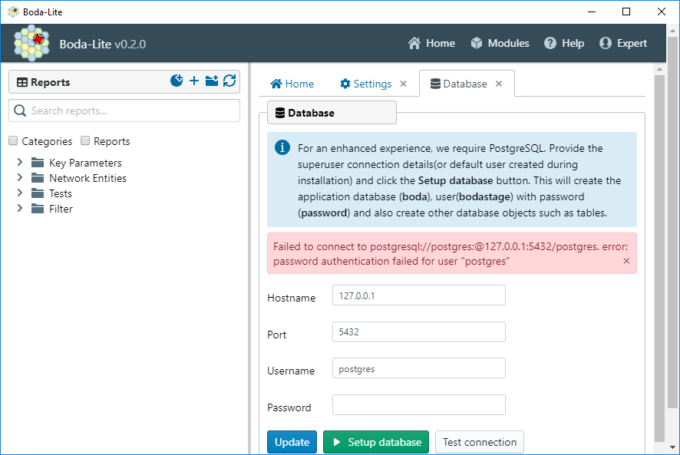The image size is (680, 455).
Task: Click the create composite report pie icon
Action: (x=177, y=81)
